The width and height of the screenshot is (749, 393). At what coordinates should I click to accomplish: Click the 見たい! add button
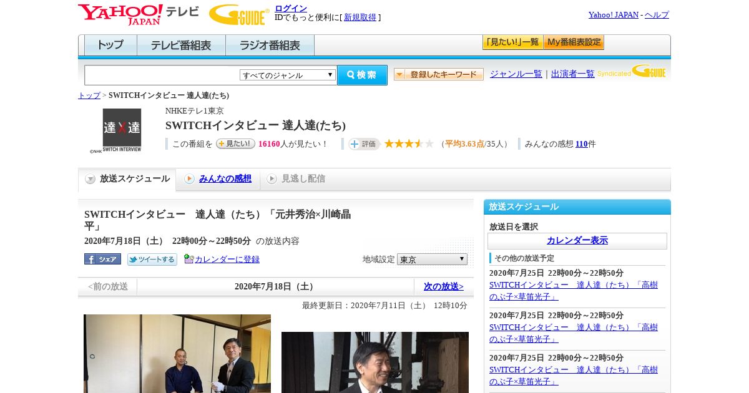tap(235, 143)
